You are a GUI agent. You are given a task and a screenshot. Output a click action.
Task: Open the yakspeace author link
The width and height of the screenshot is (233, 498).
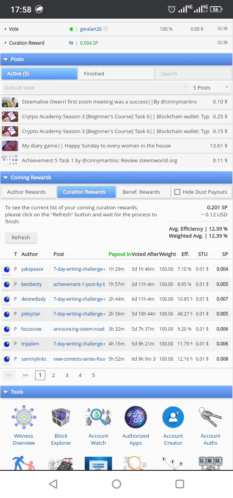tap(32, 269)
